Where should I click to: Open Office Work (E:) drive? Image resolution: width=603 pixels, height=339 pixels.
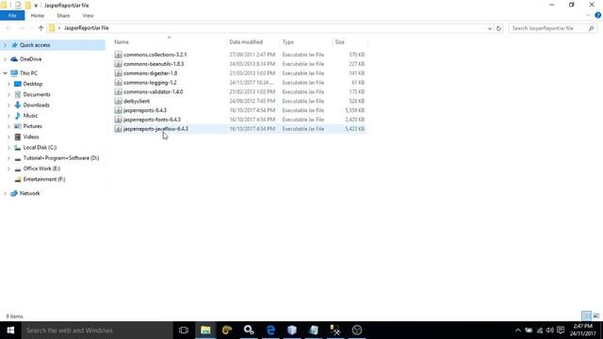point(41,169)
